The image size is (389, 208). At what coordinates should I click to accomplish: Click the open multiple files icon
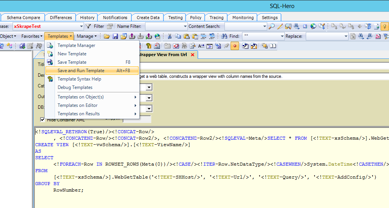click(x=124, y=36)
